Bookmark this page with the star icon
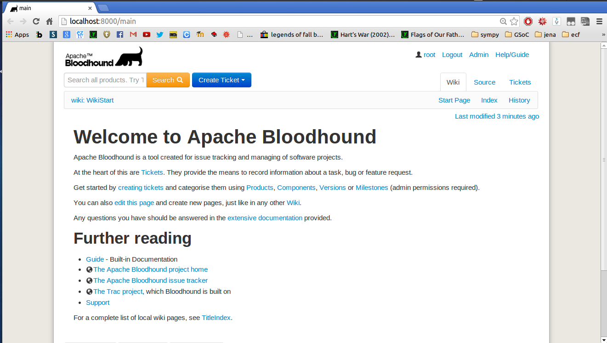 point(514,21)
